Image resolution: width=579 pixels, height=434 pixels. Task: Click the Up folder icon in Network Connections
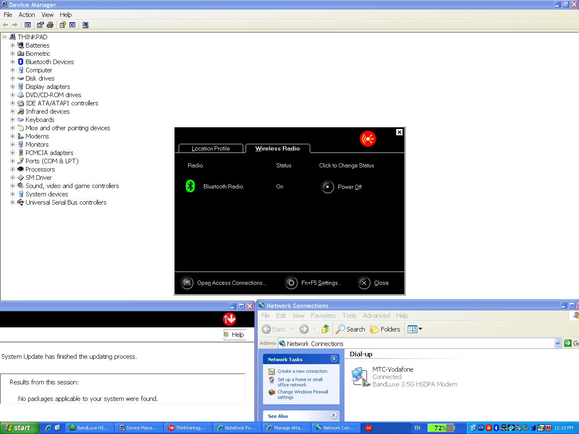coord(325,329)
